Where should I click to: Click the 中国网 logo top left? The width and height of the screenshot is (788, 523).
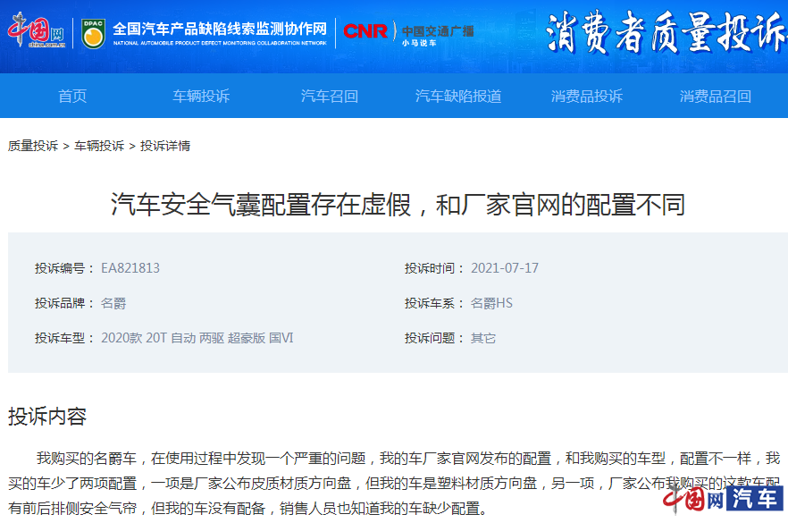click(36, 30)
